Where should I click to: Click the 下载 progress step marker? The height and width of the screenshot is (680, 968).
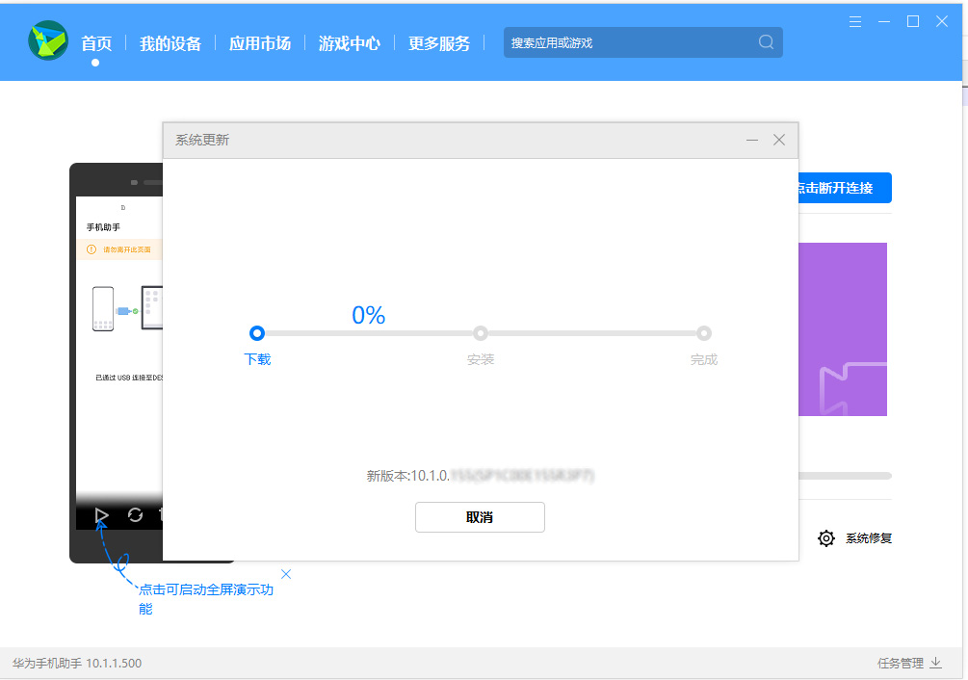(256, 333)
